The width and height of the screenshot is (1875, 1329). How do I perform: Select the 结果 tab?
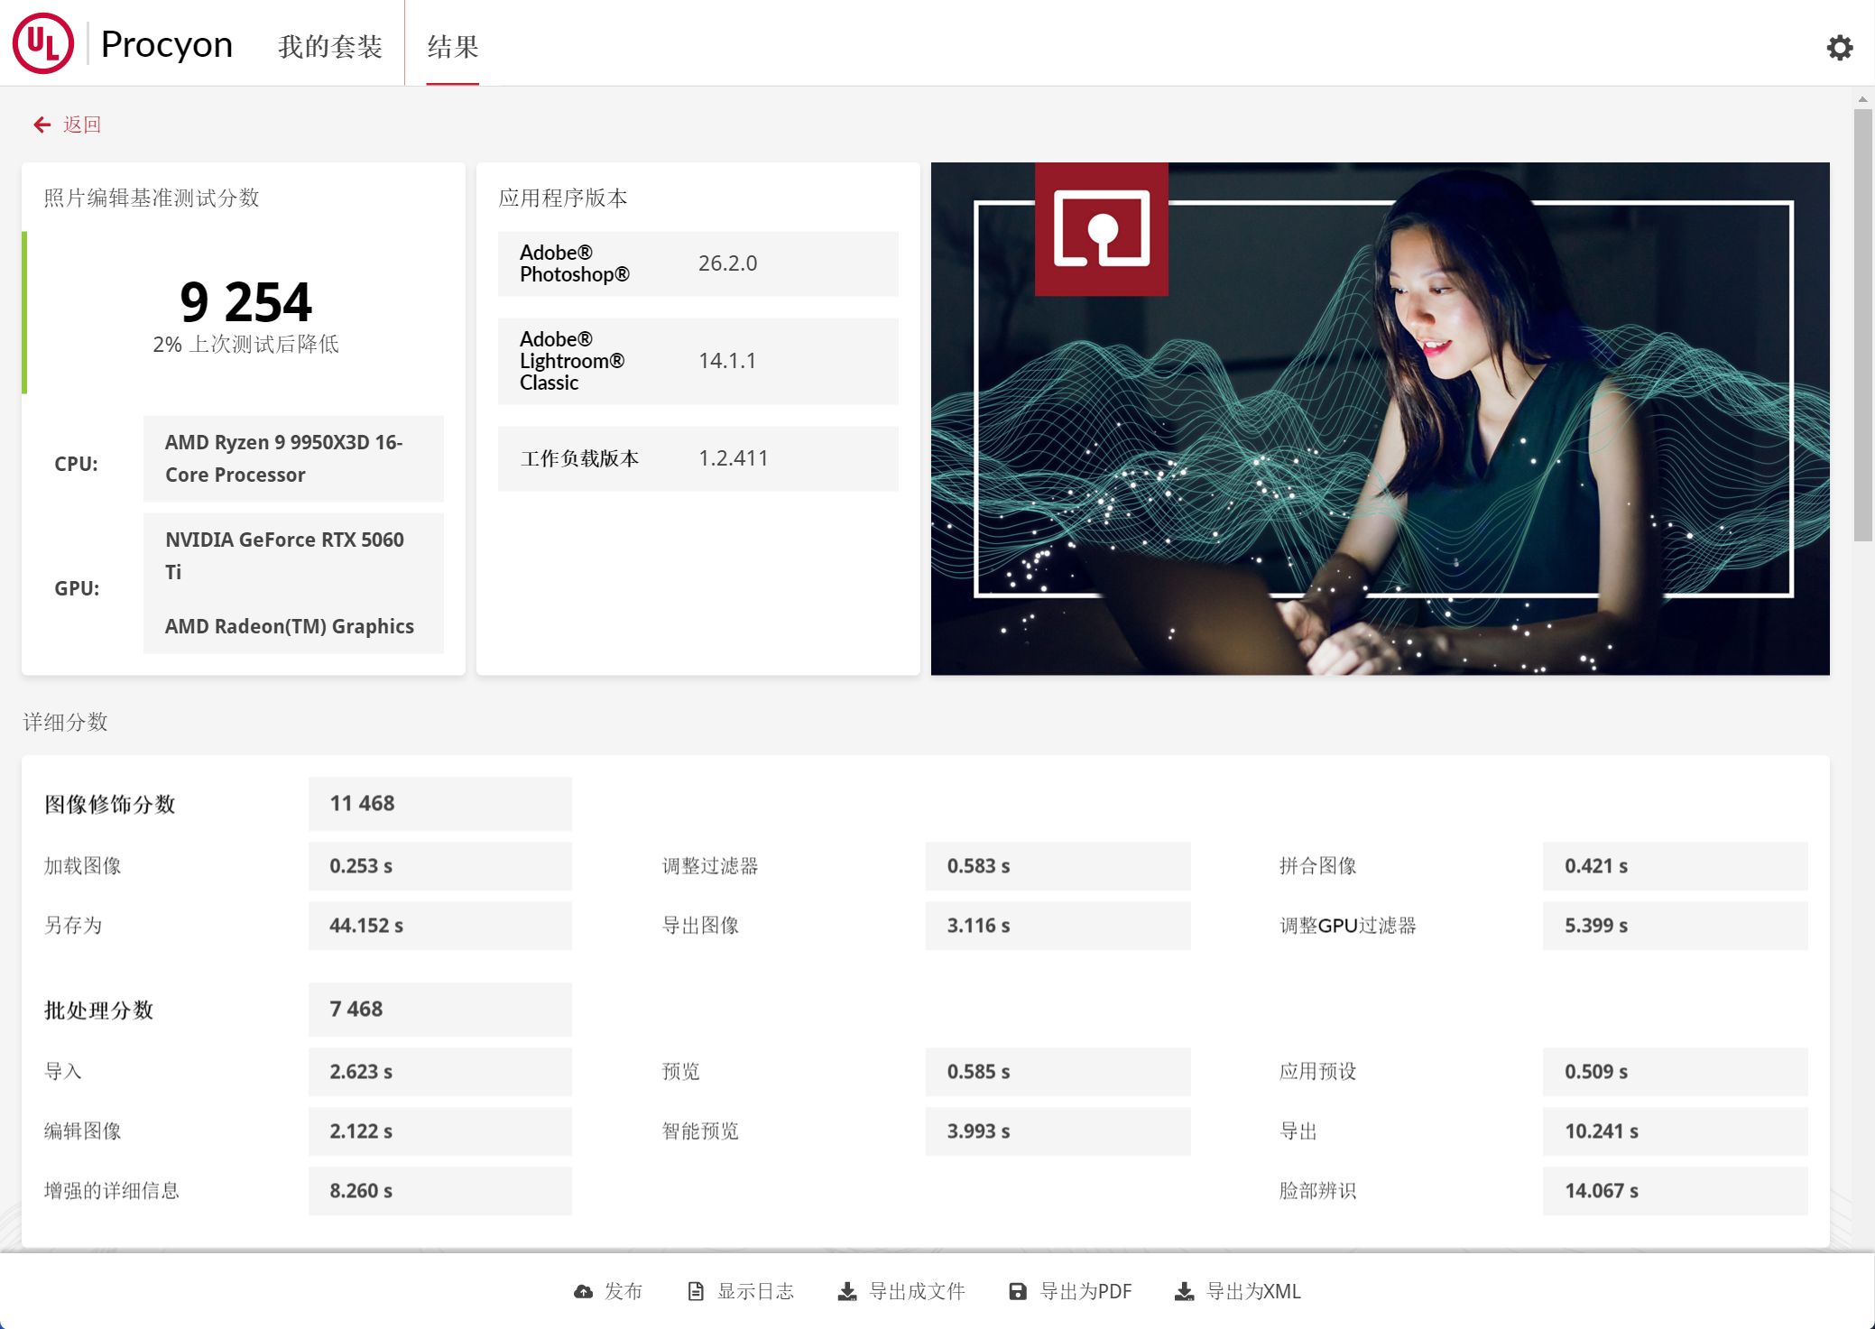click(x=452, y=47)
